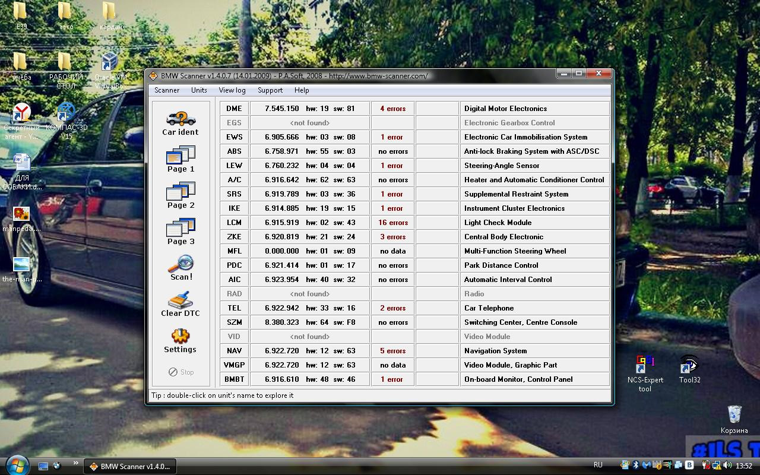Open the Scanner menu
Viewport: 760px width, 475px height.
(166, 90)
